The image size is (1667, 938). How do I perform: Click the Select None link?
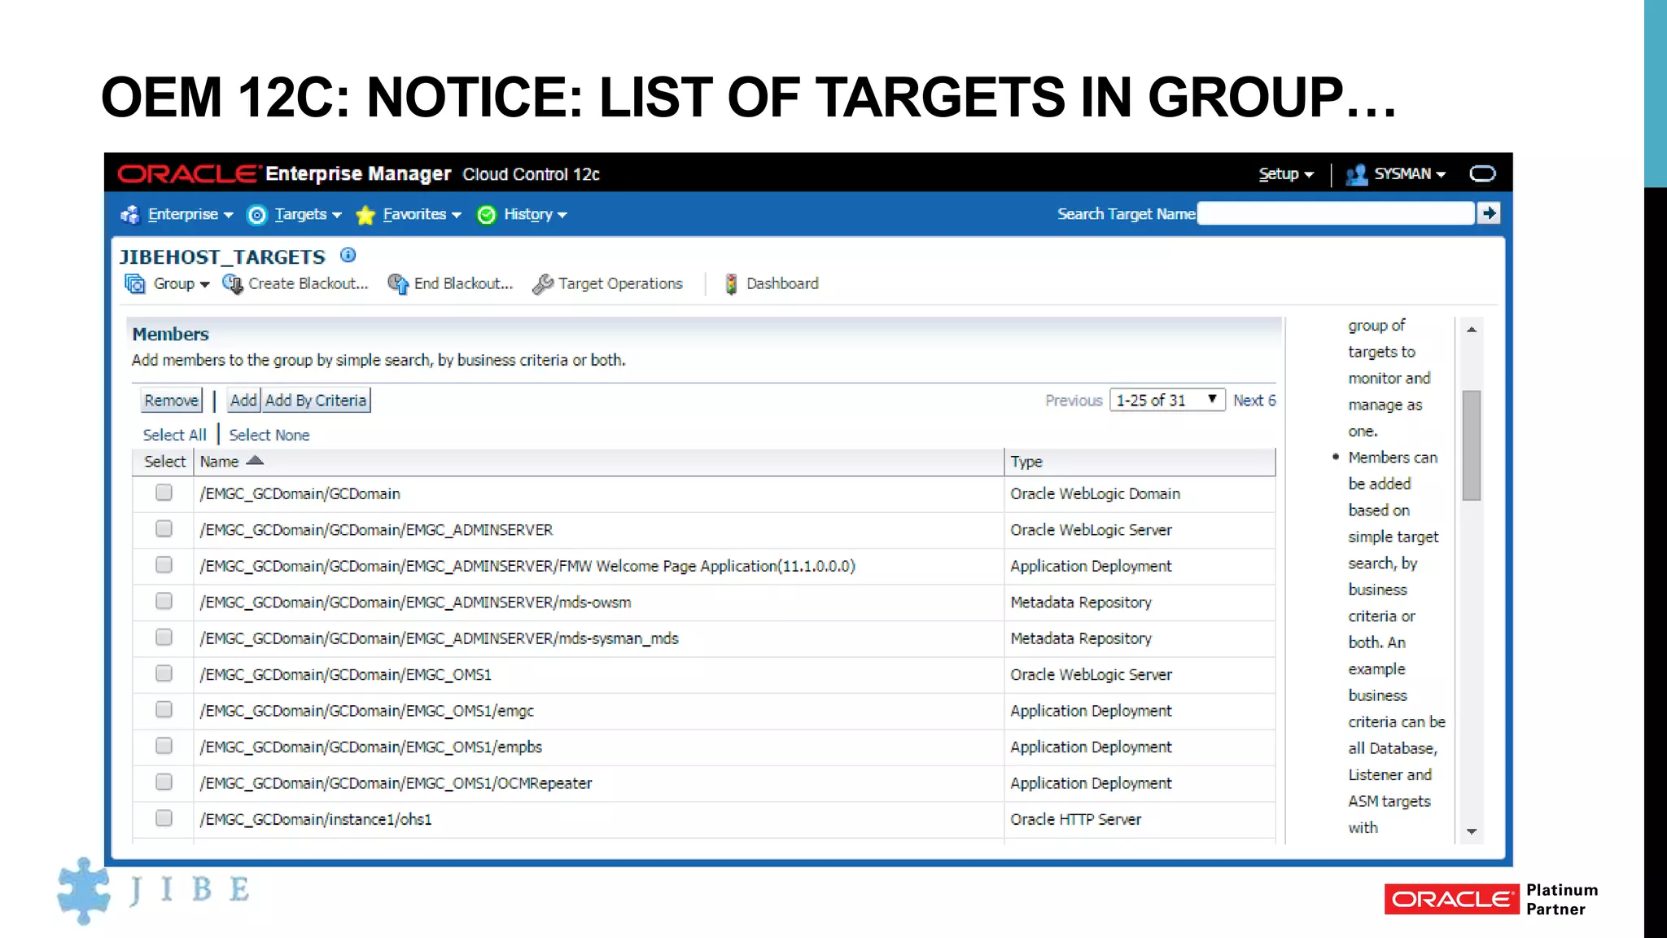click(x=269, y=435)
